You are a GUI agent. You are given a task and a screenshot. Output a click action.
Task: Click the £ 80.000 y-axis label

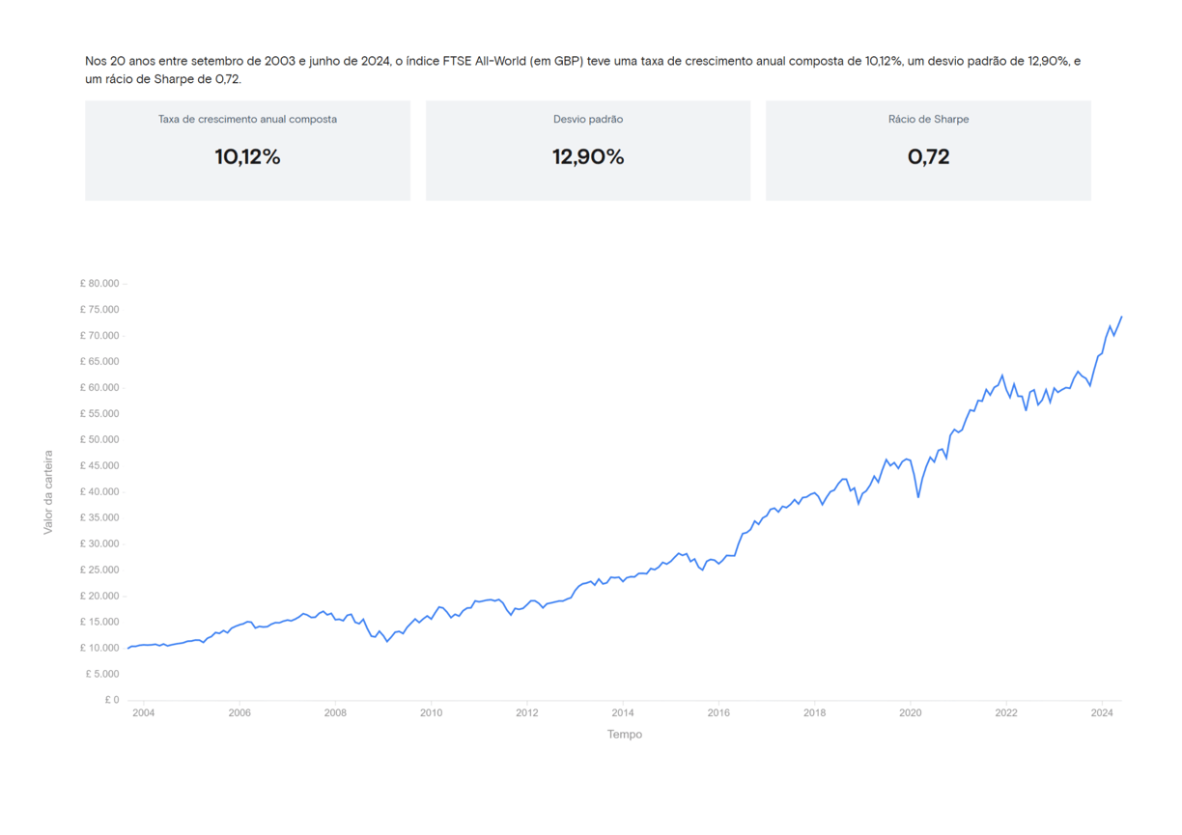pyautogui.click(x=99, y=284)
